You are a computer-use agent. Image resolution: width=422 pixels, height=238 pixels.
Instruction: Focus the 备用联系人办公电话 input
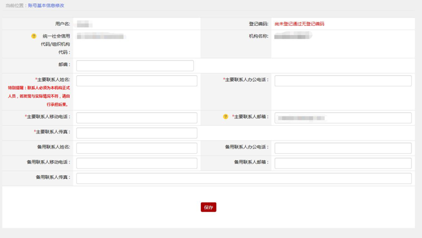[x=343, y=148]
